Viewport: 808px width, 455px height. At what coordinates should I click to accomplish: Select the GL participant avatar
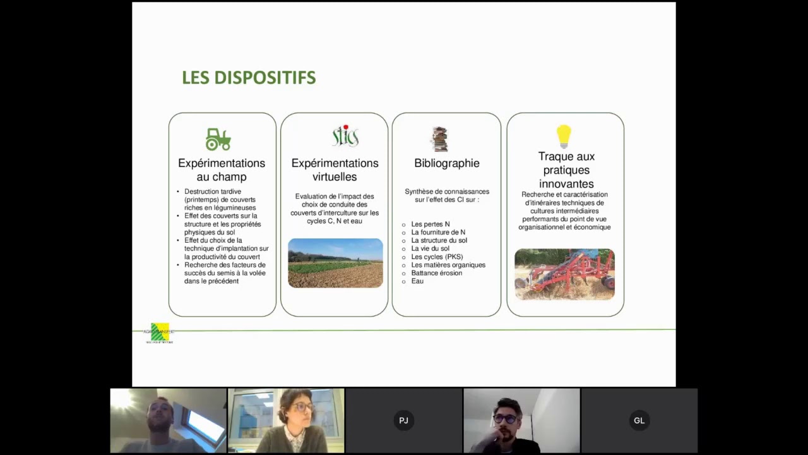pos(639,420)
